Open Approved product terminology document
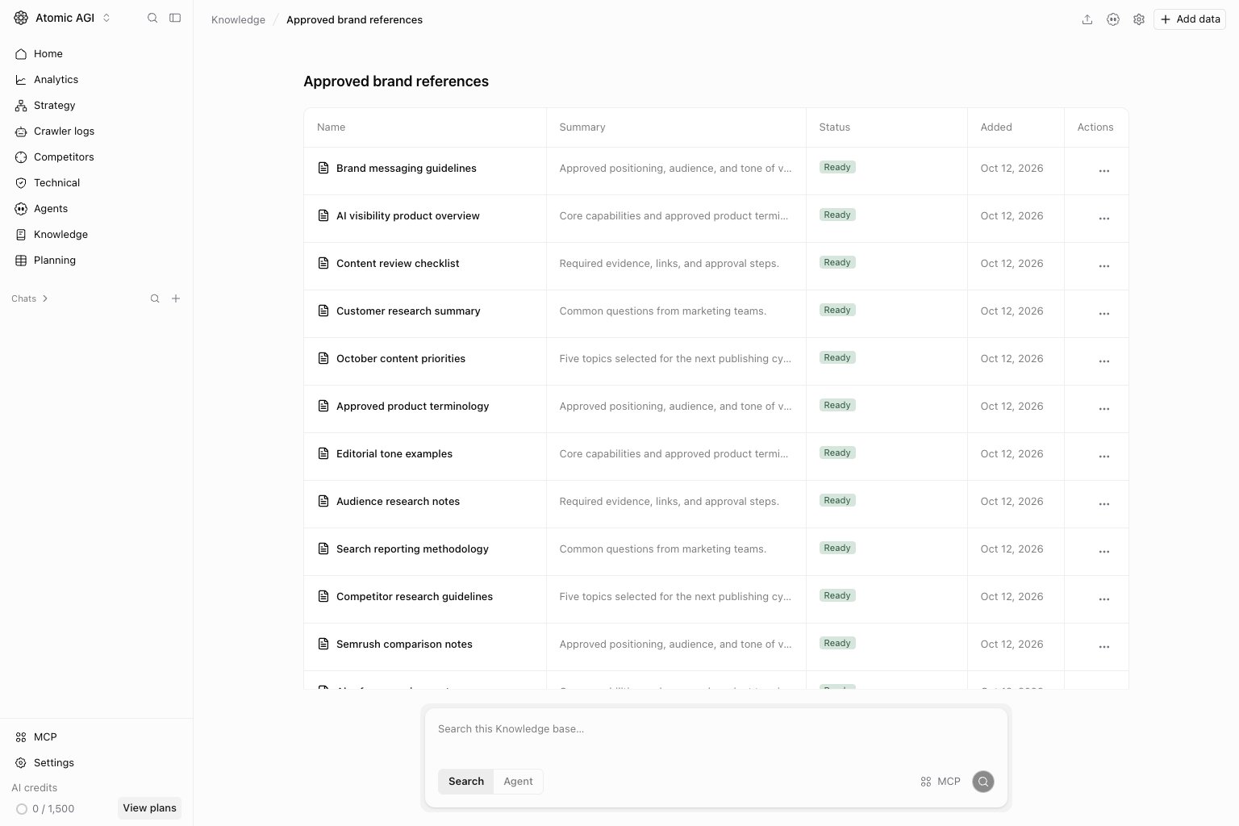Viewport: 1239px width, 826px height. click(x=413, y=407)
